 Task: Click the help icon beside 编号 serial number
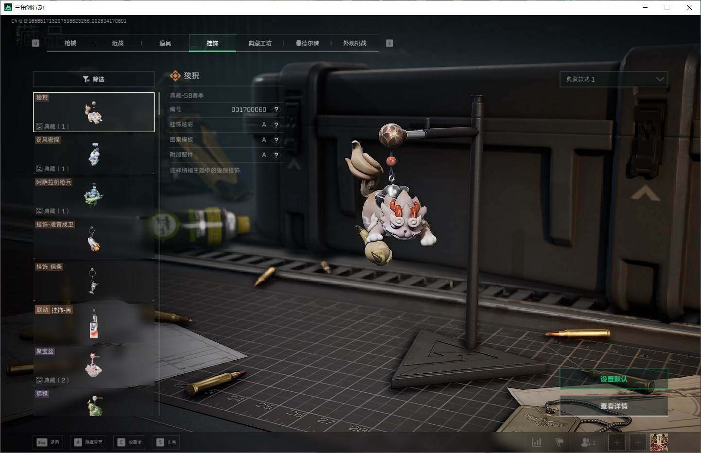point(276,110)
